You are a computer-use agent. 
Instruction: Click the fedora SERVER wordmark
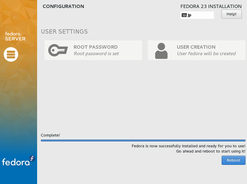click(15, 36)
